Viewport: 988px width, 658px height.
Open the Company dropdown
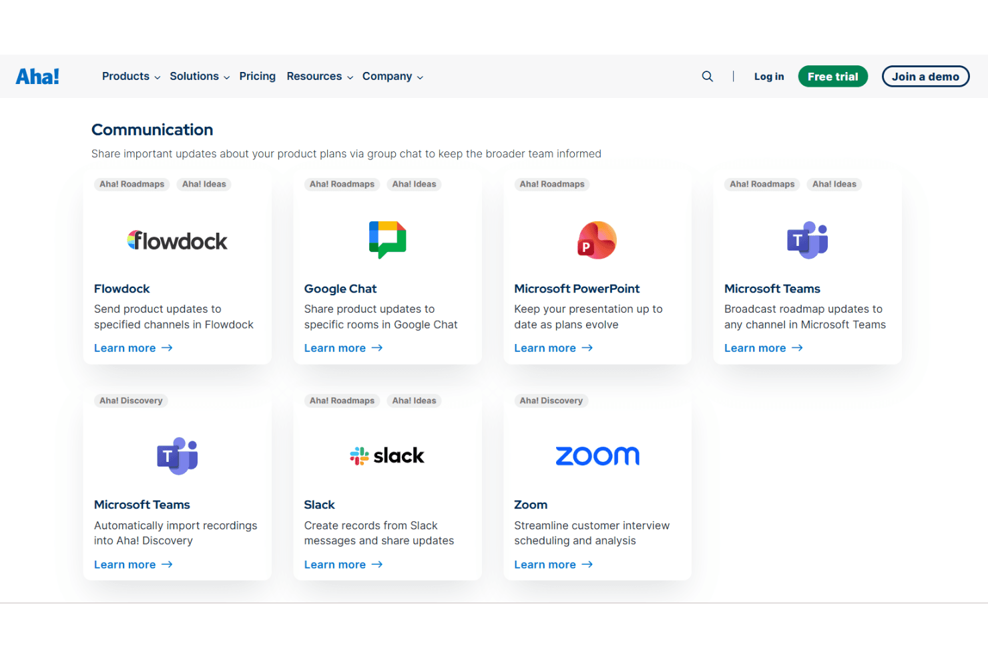[393, 77]
